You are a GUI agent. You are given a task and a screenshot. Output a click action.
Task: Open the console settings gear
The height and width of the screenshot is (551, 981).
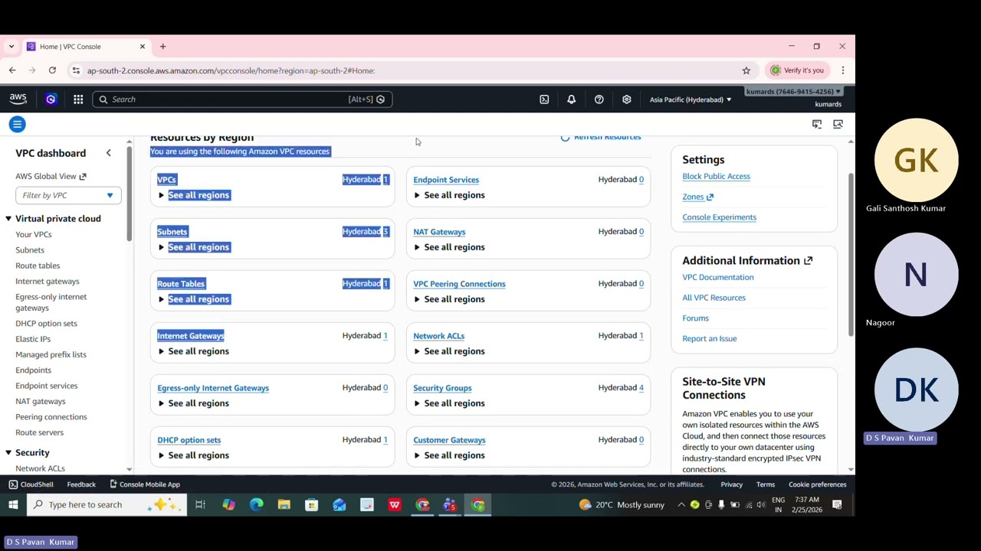tap(626, 99)
